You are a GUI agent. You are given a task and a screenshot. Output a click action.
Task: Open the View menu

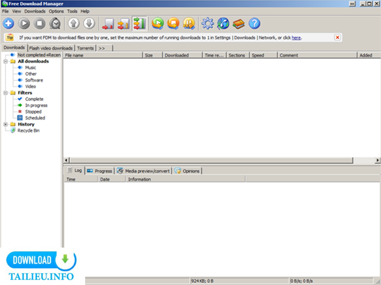tap(17, 11)
